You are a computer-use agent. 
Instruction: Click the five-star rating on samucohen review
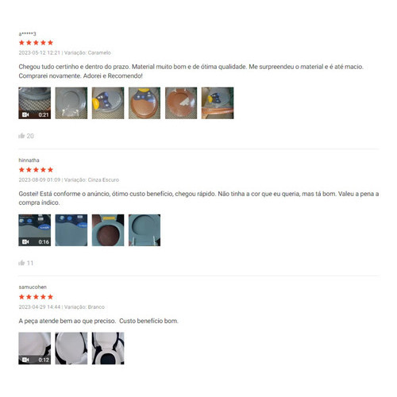[x=36, y=297]
